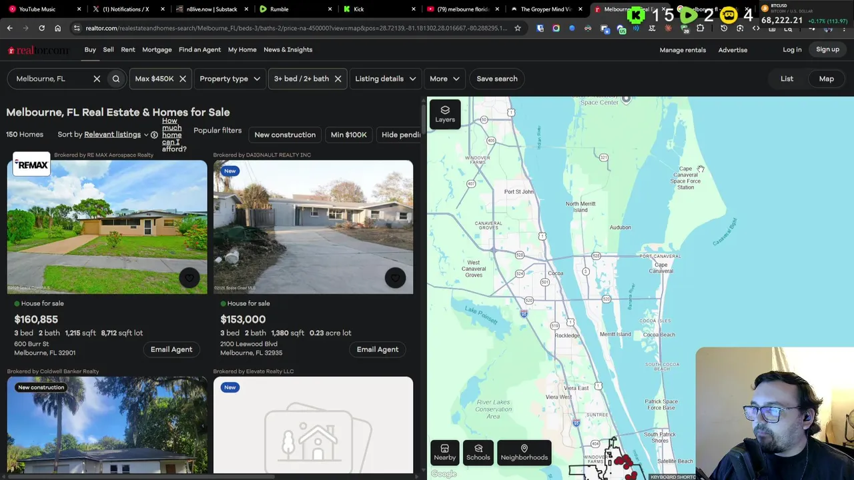Switch to The Groyper Mind Virus tab
Screen dimensions: 854x480
coord(546,9)
